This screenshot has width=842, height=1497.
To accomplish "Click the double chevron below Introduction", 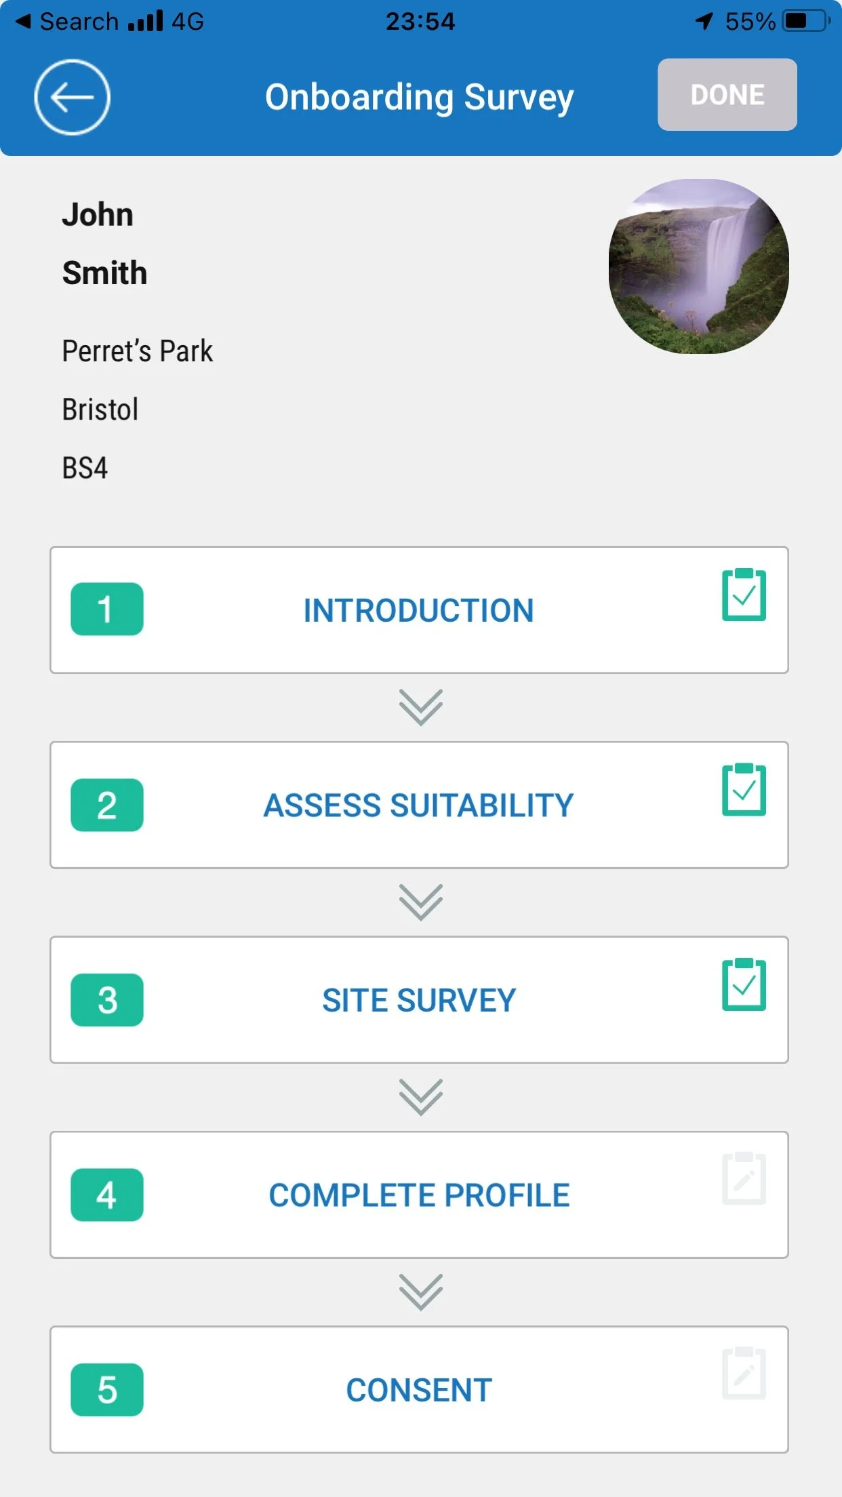I will [x=420, y=707].
